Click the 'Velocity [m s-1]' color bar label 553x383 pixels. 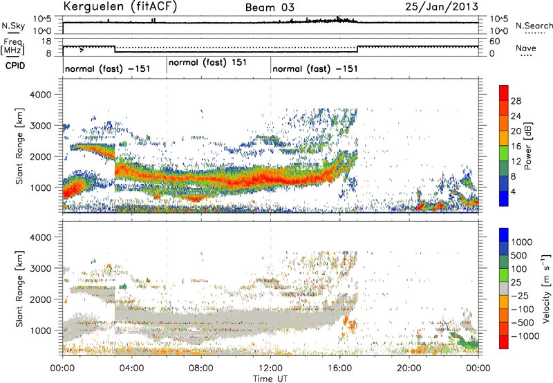point(546,288)
